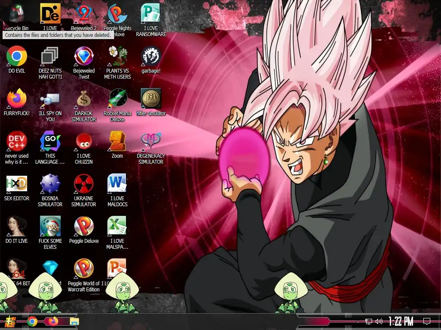Open the 64 BIT portrait shortcut
441x330 pixels.
tap(17, 268)
